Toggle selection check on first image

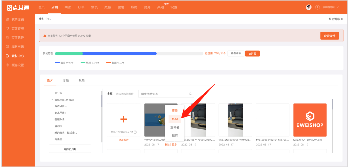[x=160, y=120]
